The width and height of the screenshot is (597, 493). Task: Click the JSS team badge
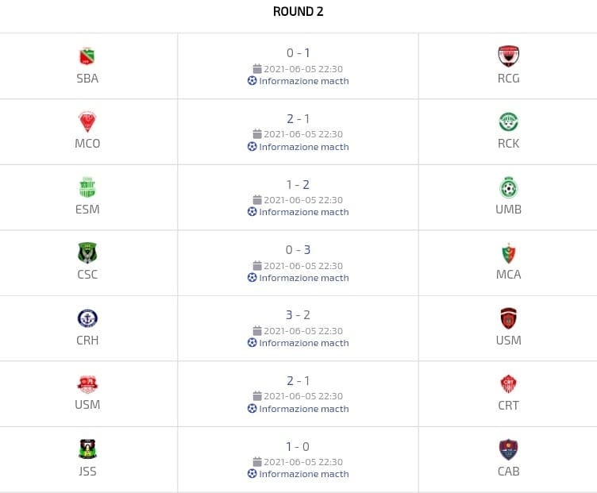point(87,449)
